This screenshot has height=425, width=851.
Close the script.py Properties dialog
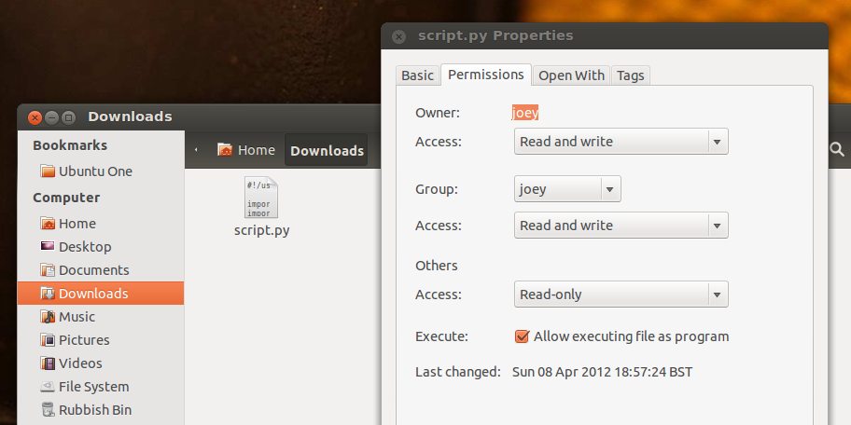[399, 37]
